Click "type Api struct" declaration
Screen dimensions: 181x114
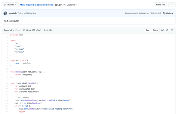point(19,61)
